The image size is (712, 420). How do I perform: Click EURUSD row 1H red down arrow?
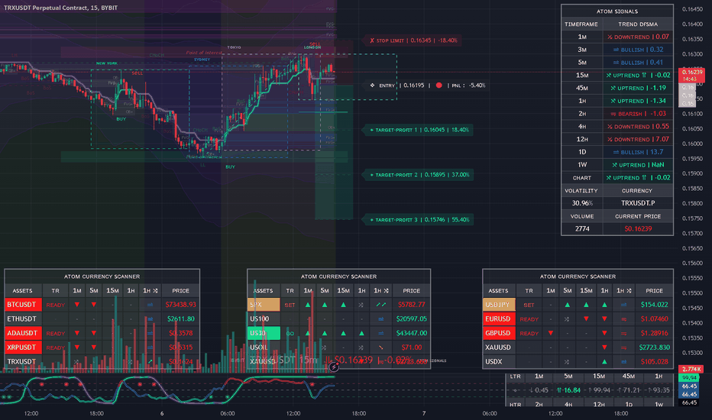pos(604,318)
